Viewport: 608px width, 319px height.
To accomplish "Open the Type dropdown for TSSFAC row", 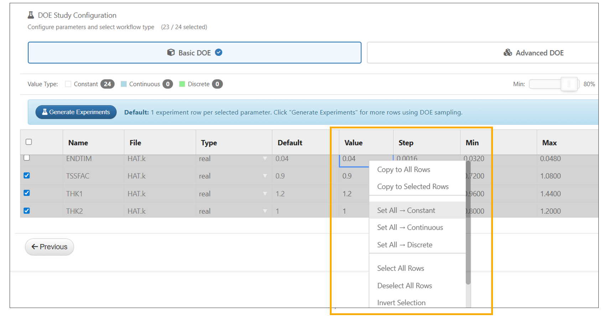I will (x=265, y=176).
